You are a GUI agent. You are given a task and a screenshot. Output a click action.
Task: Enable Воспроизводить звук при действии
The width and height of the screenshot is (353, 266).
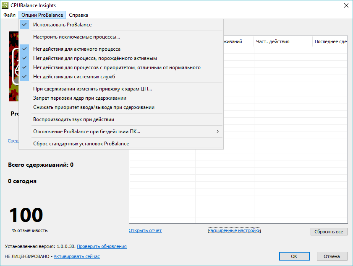(121, 119)
